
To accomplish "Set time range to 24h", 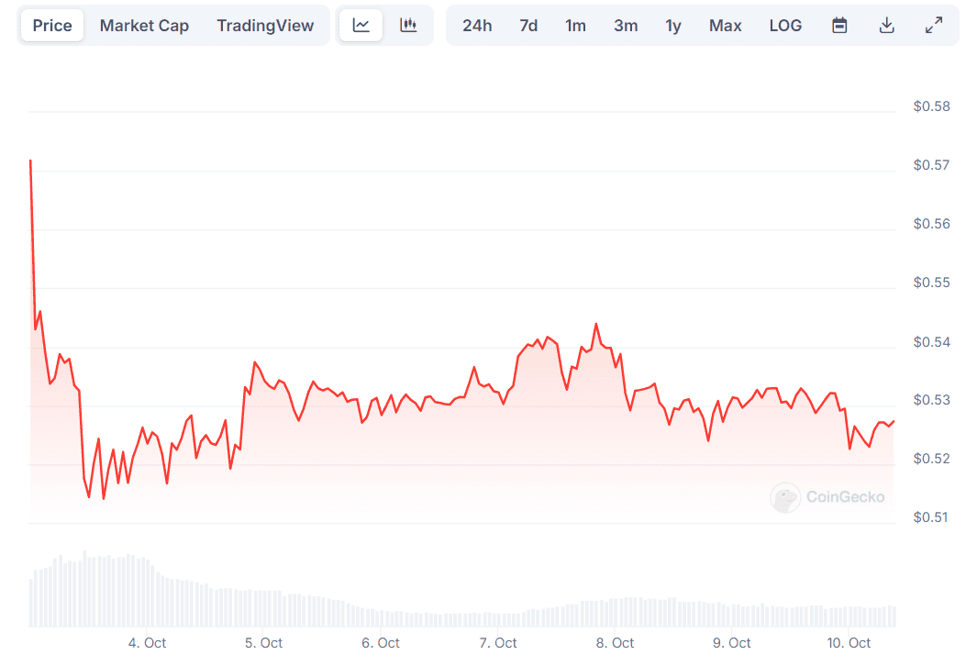I will (x=477, y=26).
